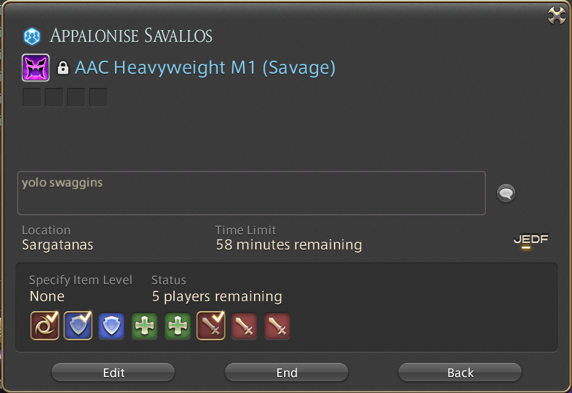The width and height of the screenshot is (572, 393).
Task: Click the checked first tank shield slot
Action: [x=78, y=325]
